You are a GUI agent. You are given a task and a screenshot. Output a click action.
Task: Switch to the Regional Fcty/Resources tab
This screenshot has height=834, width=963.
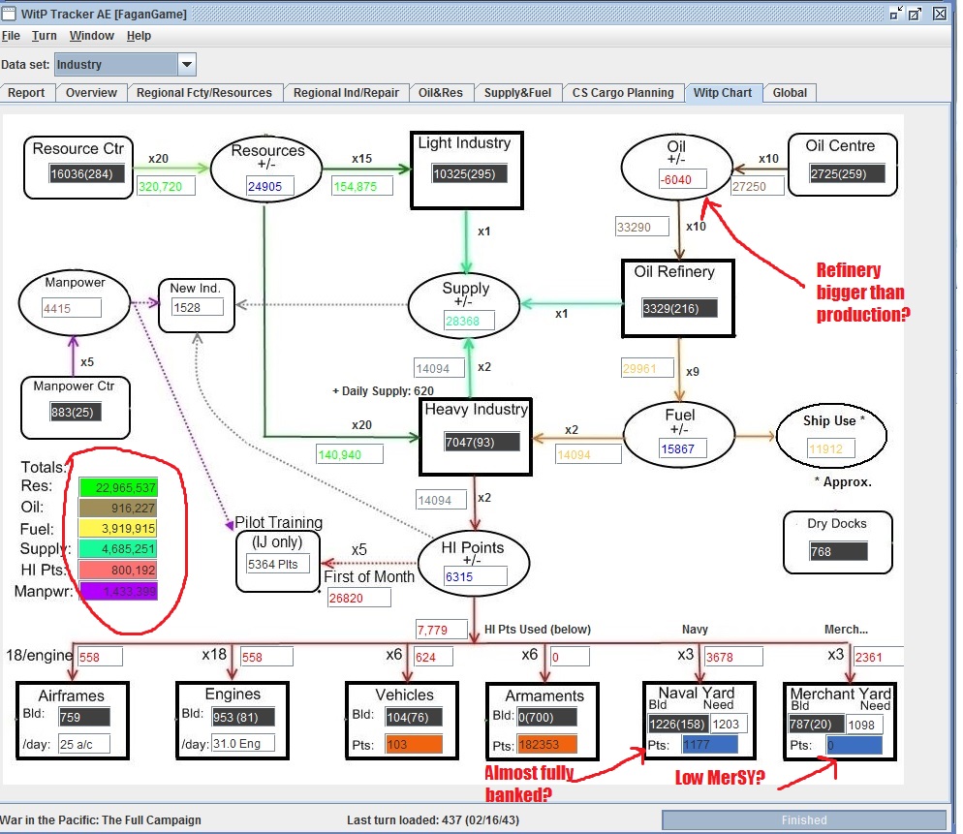[203, 93]
